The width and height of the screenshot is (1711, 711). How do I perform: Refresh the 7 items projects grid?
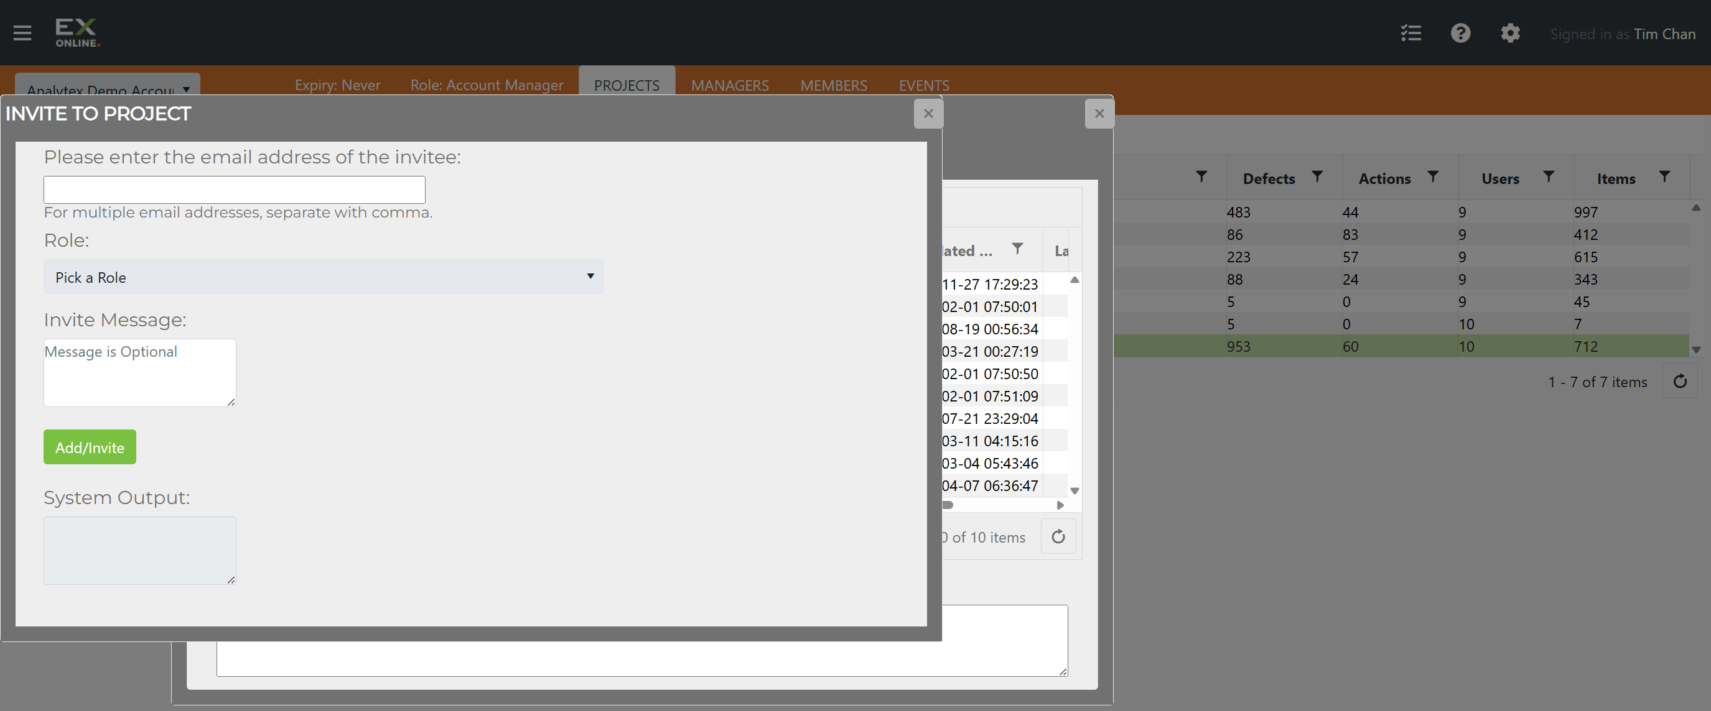pos(1680,382)
